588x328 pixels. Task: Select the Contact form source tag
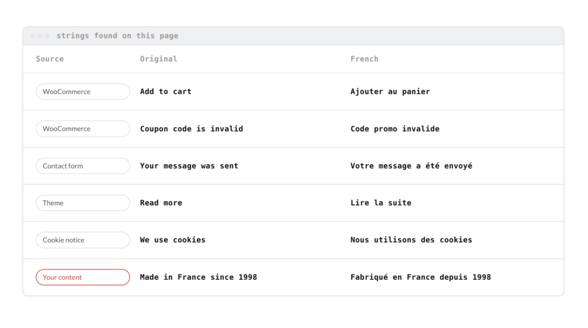[x=83, y=166]
